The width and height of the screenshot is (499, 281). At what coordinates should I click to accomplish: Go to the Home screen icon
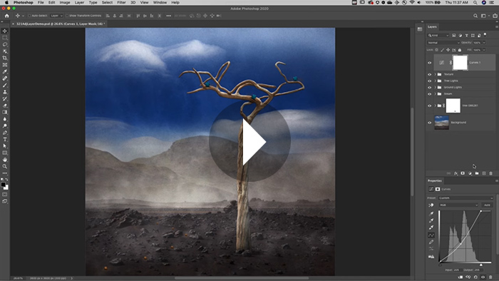pos(6,16)
